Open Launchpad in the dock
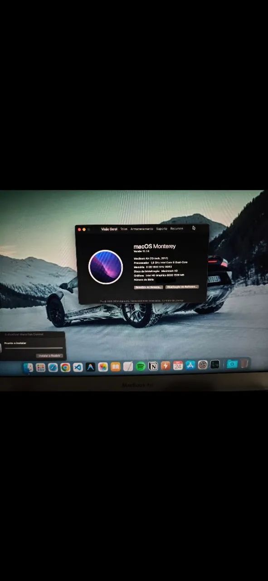The height and width of the screenshot is (581, 268). point(40,367)
